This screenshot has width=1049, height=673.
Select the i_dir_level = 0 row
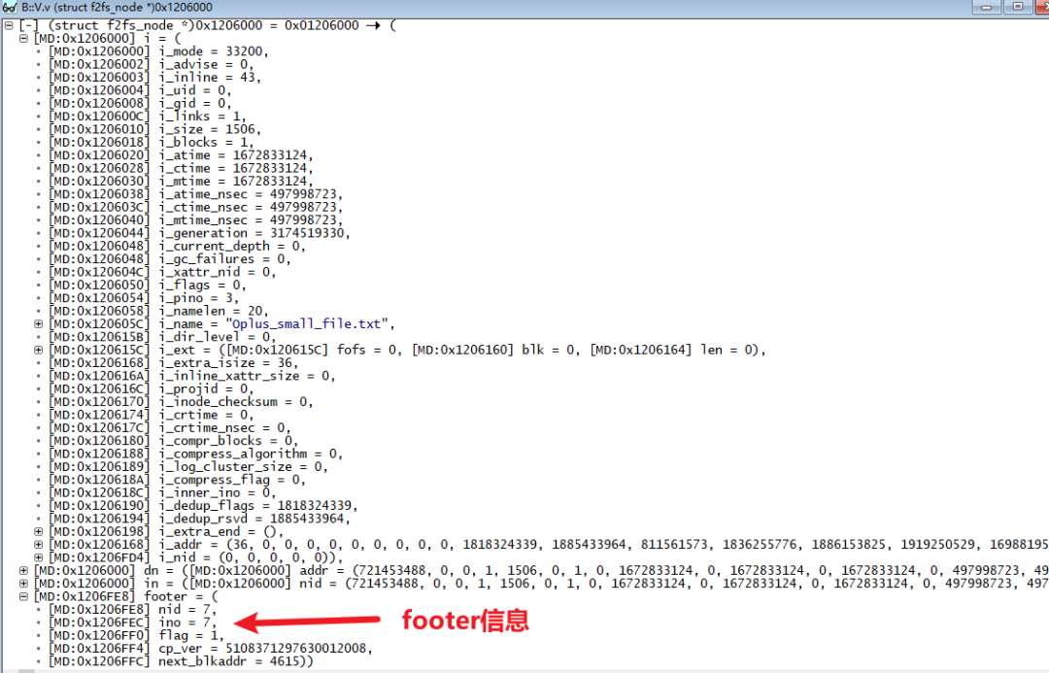tap(162, 337)
